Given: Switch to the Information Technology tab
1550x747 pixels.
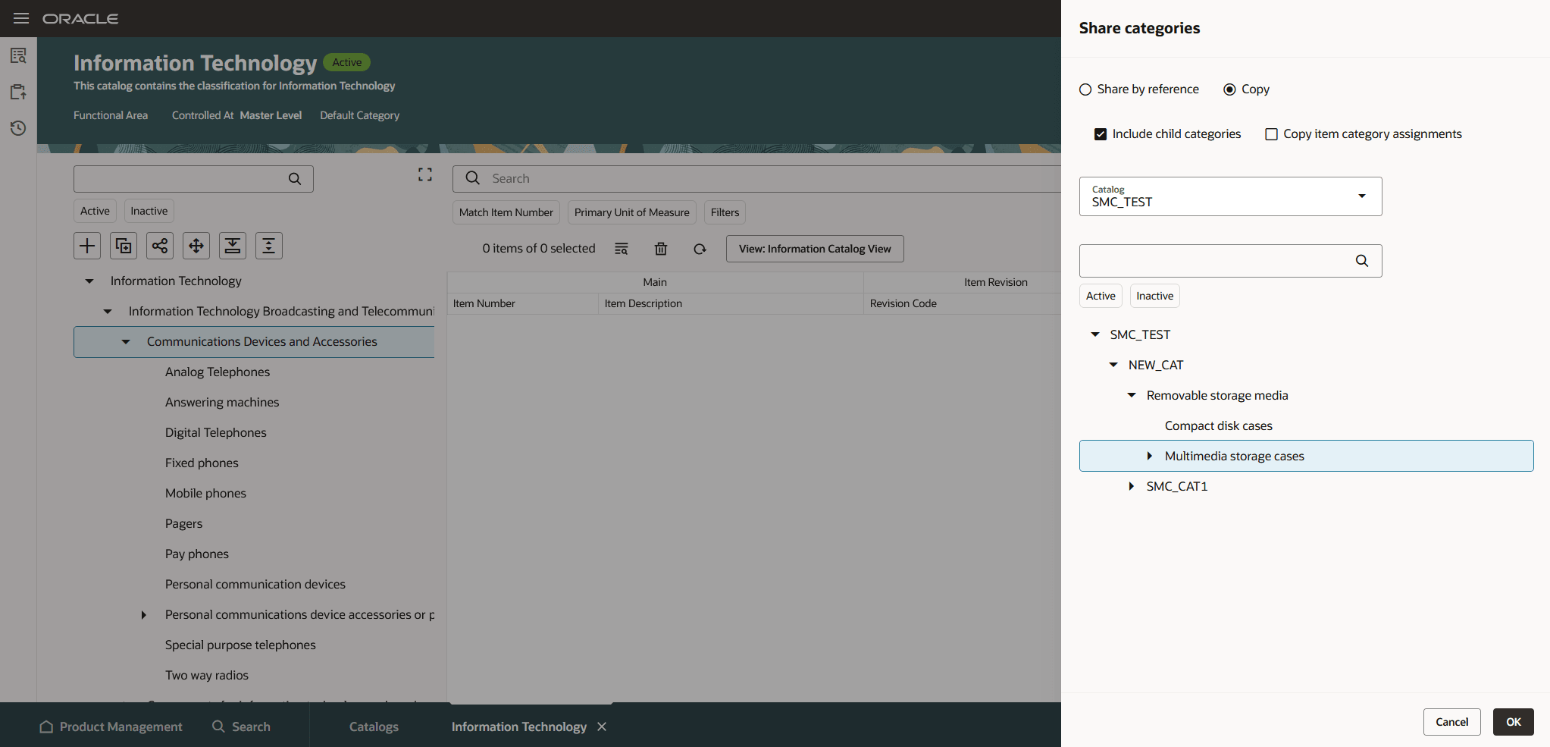Looking at the screenshot, I should (519, 727).
